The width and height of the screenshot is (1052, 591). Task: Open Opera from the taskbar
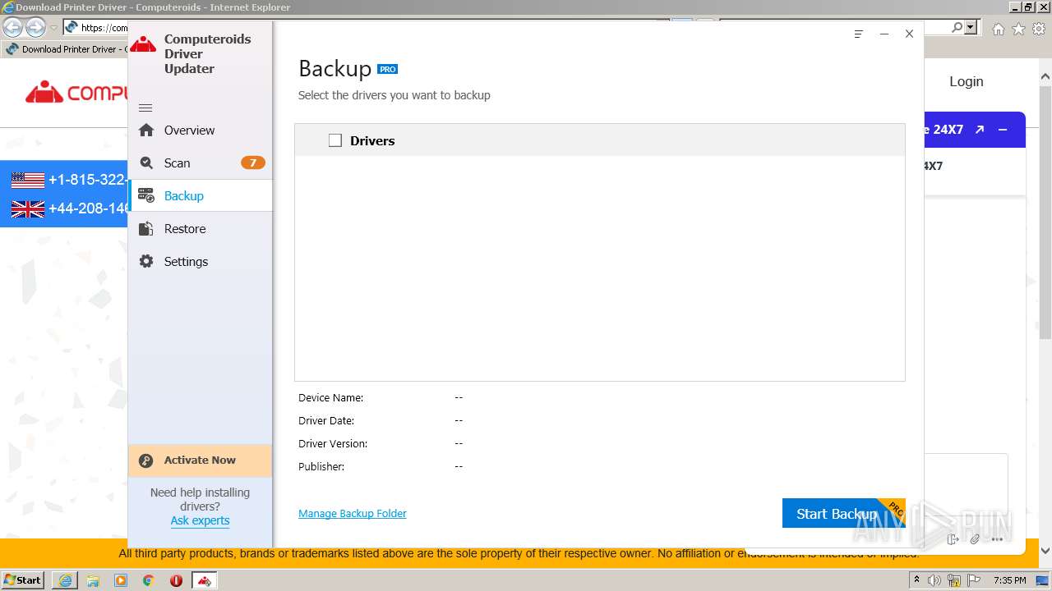(176, 580)
